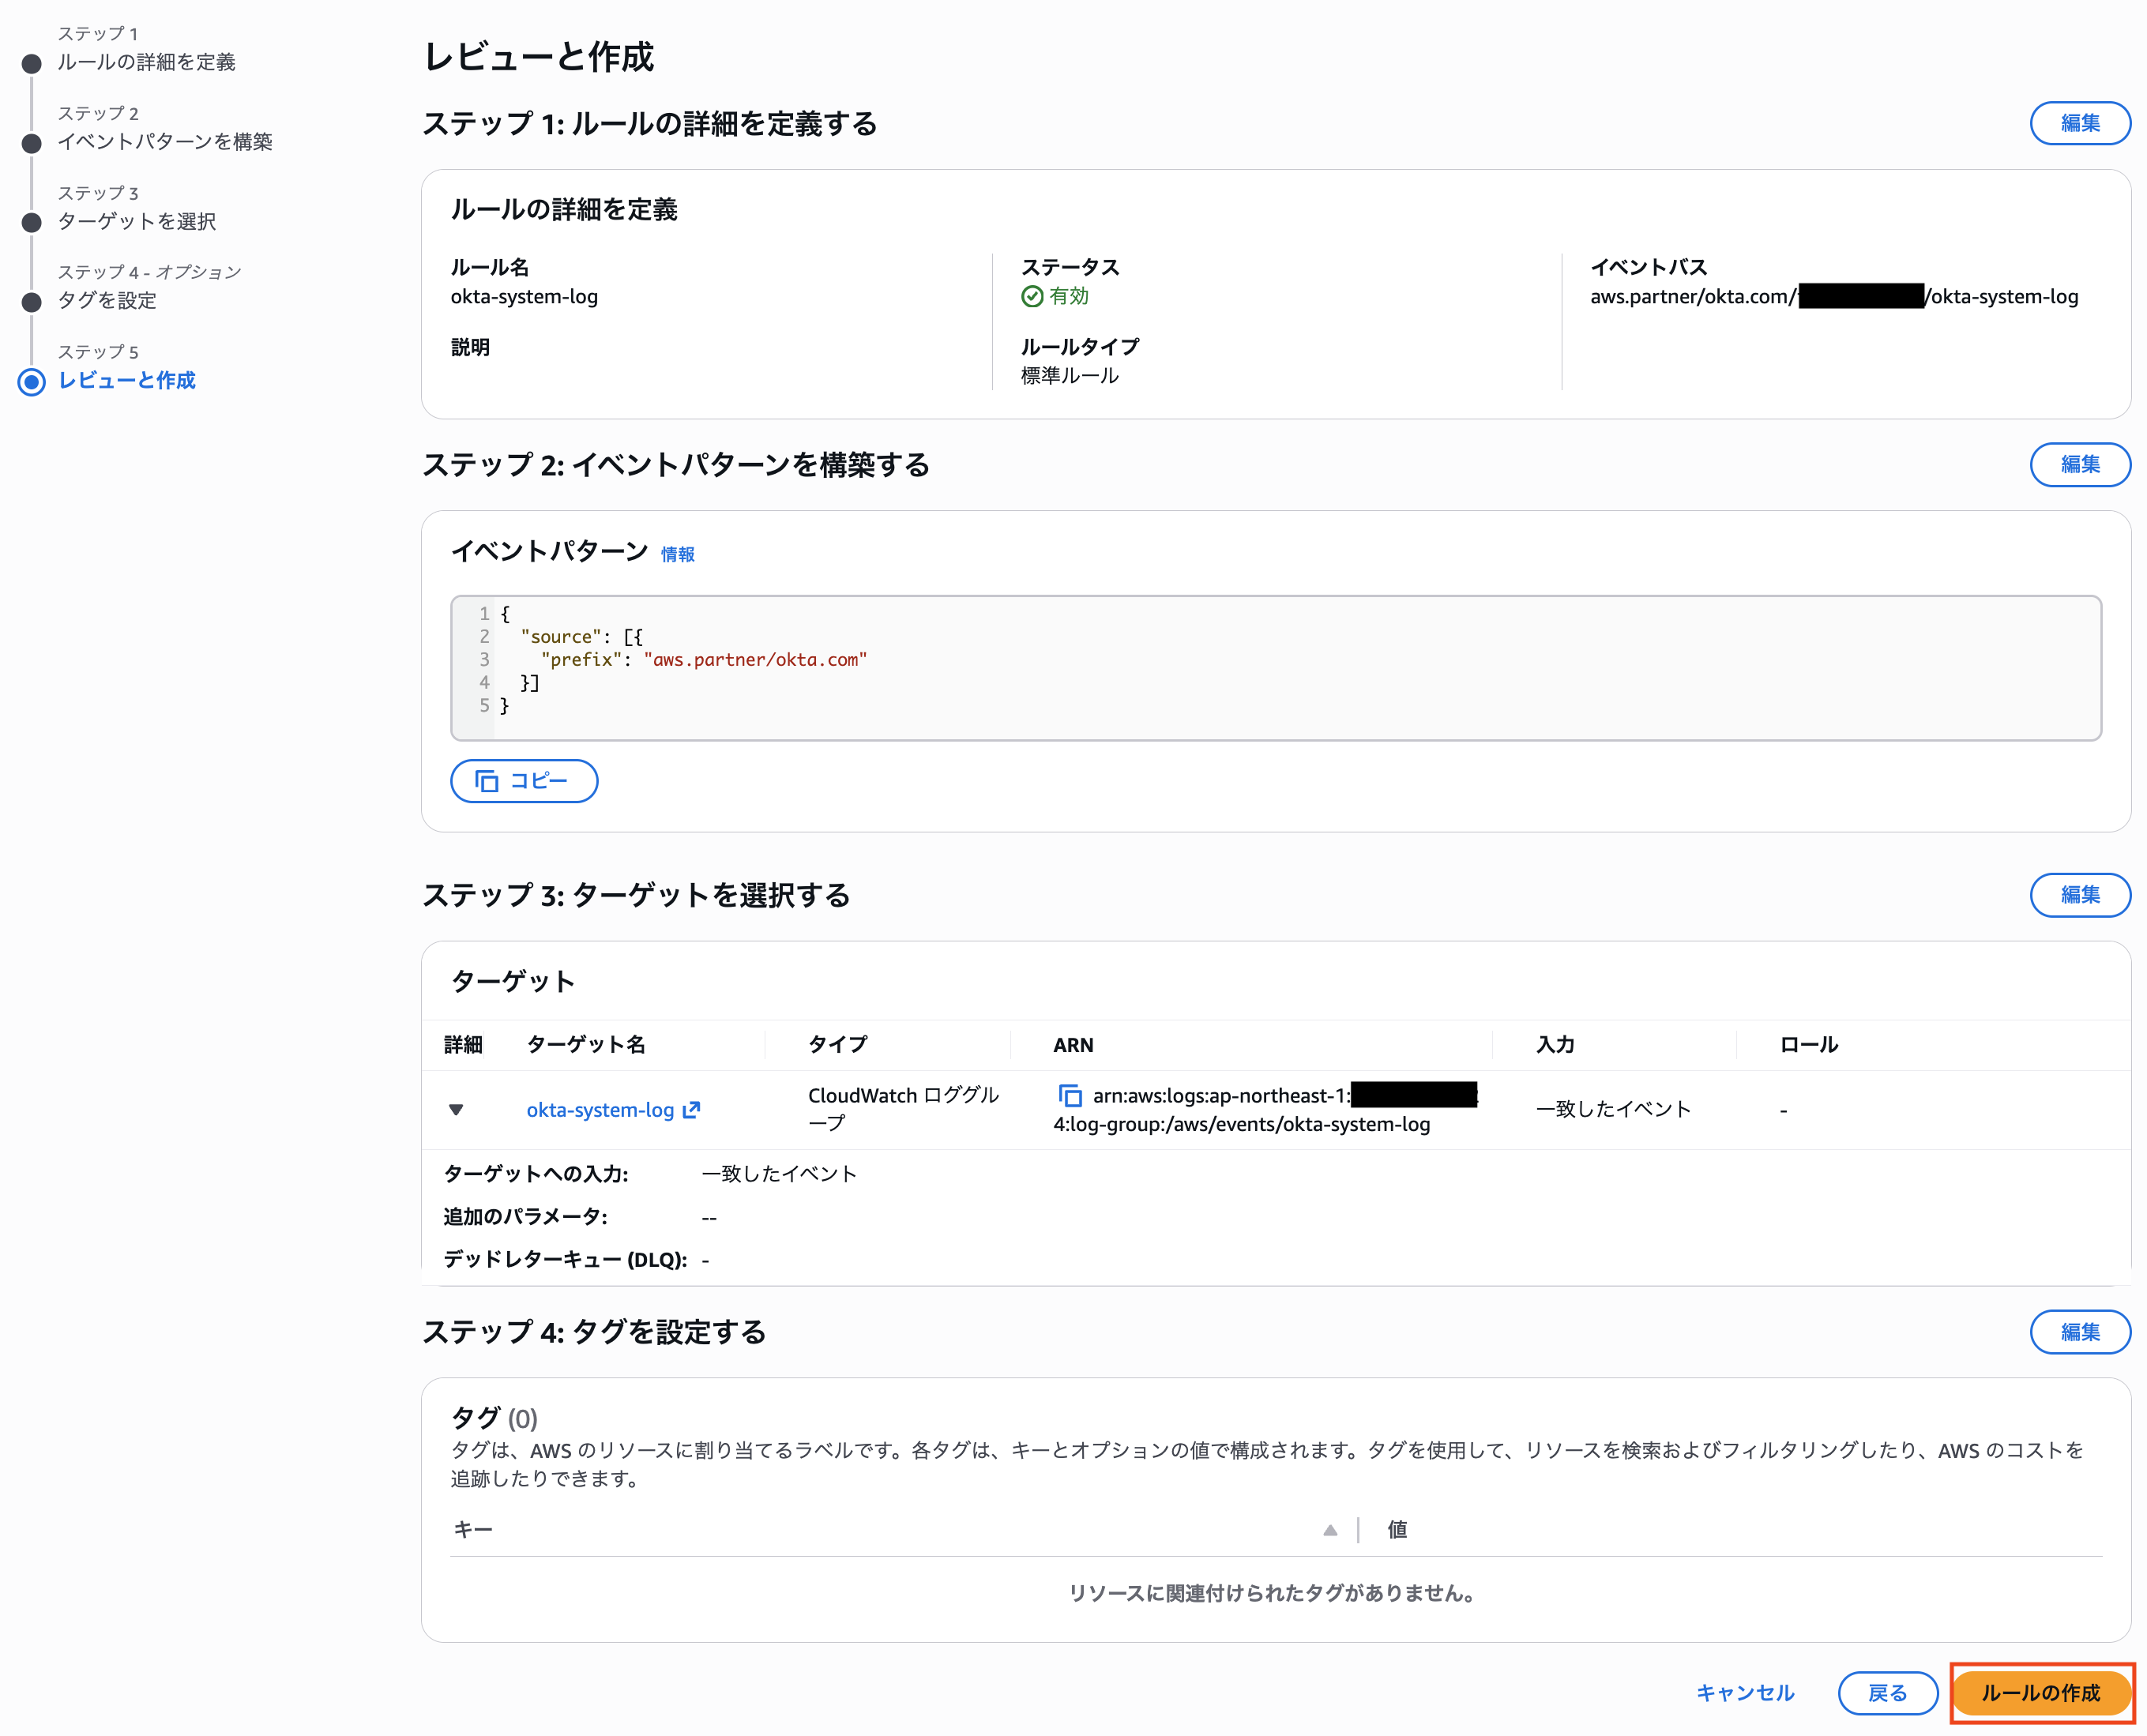Viewport: 2147px width, 1736px height.
Task: Click the ステップ 1 completed step dot
Action: coord(31,63)
